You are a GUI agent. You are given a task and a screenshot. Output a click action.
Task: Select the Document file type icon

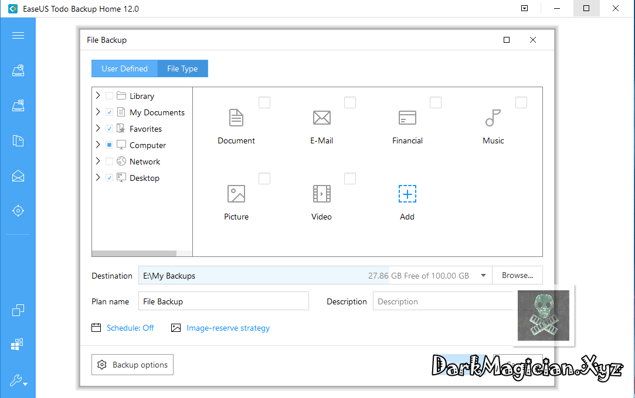click(236, 118)
